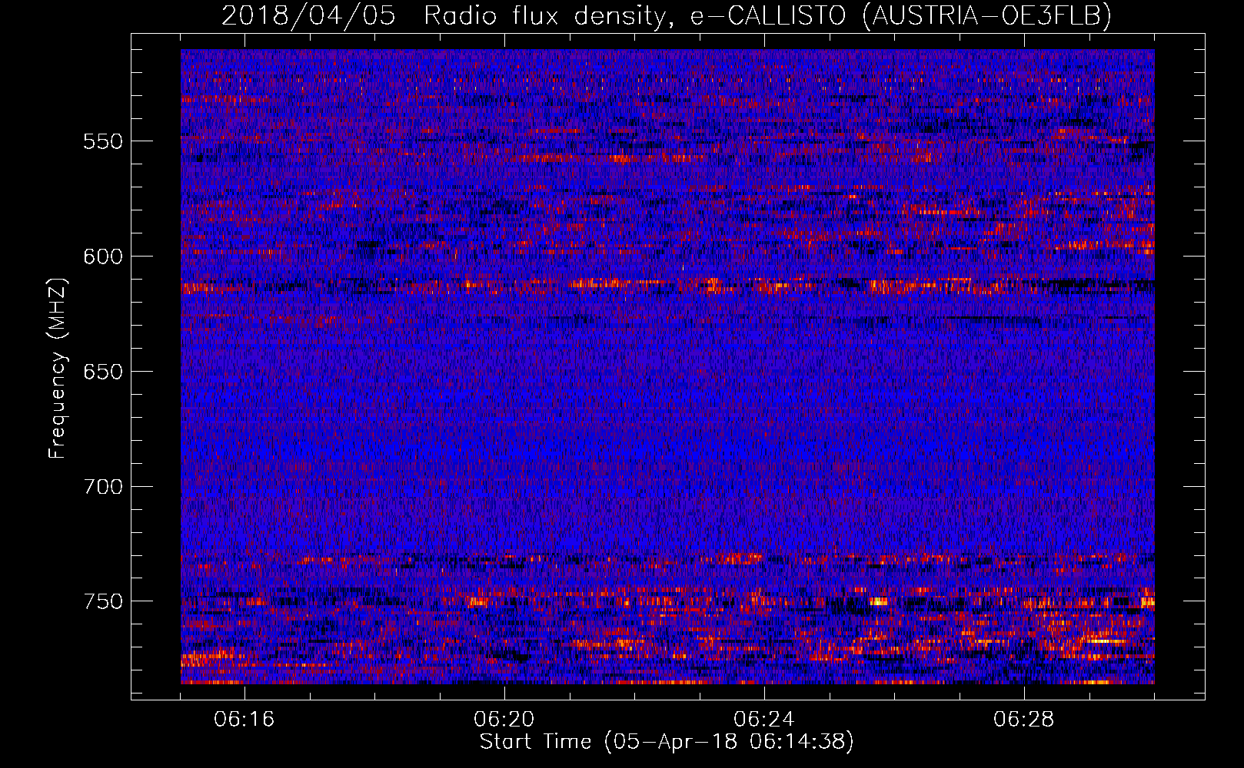Select the 650 frequency axis label
Viewport: 1244px width, 768px height.
pos(103,372)
